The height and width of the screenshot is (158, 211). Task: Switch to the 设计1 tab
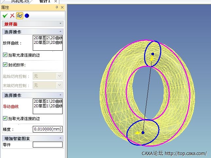[45, 1]
